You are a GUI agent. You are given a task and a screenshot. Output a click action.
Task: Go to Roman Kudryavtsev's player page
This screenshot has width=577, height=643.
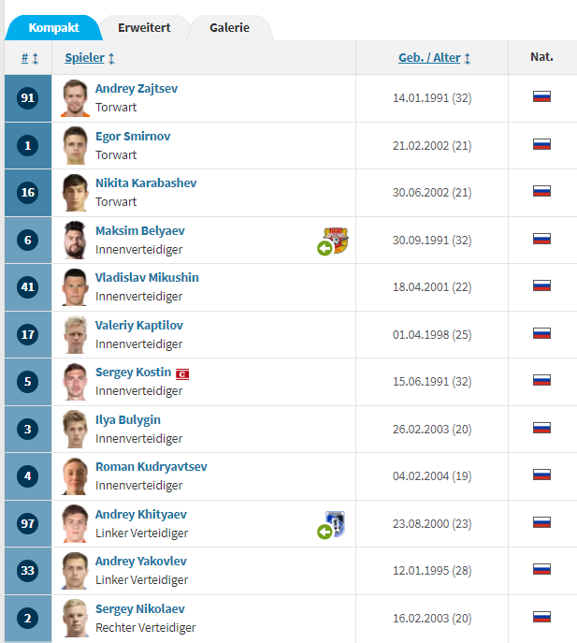[x=151, y=466]
